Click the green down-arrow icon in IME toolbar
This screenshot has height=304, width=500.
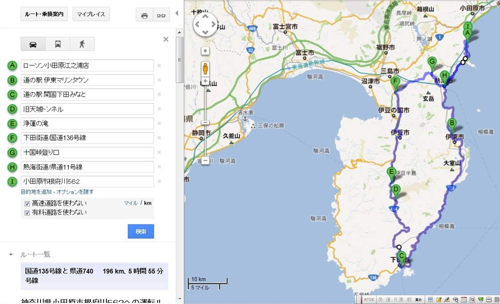pyautogui.click(x=480, y=300)
